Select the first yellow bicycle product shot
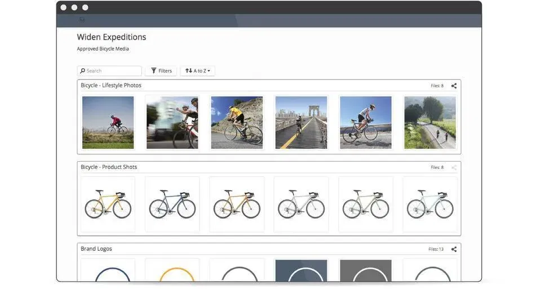 108,204
